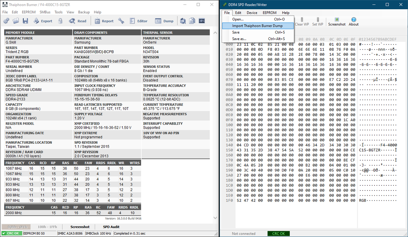The height and width of the screenshot is (237, 408).
Task: Select Save in the File dropdown
Action: point(258,32)
